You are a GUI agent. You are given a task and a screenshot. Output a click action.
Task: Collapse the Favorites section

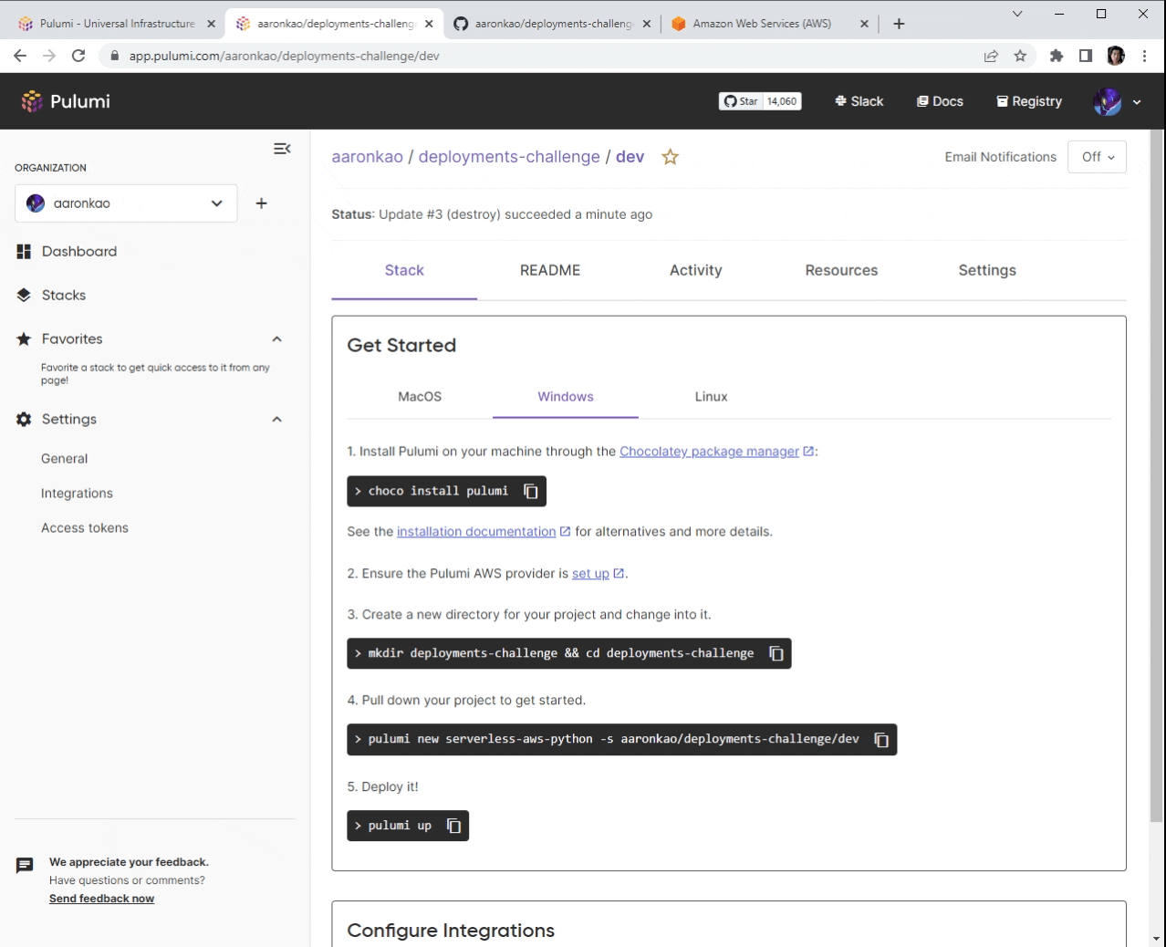[277, 339]
